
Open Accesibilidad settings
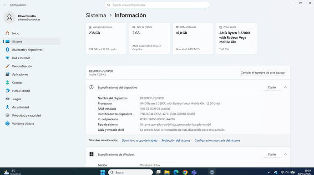[32, 107]
